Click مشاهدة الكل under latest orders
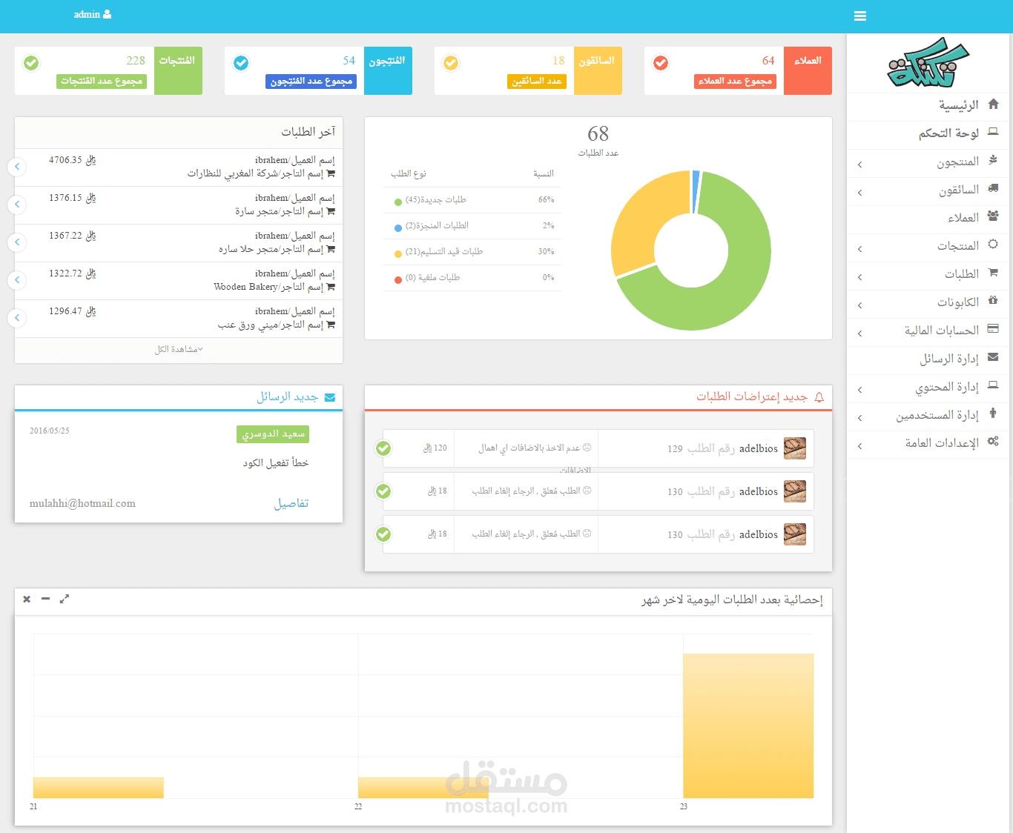Image resolution: width=1013 pixels, height=833 pixels. [179, 349]
